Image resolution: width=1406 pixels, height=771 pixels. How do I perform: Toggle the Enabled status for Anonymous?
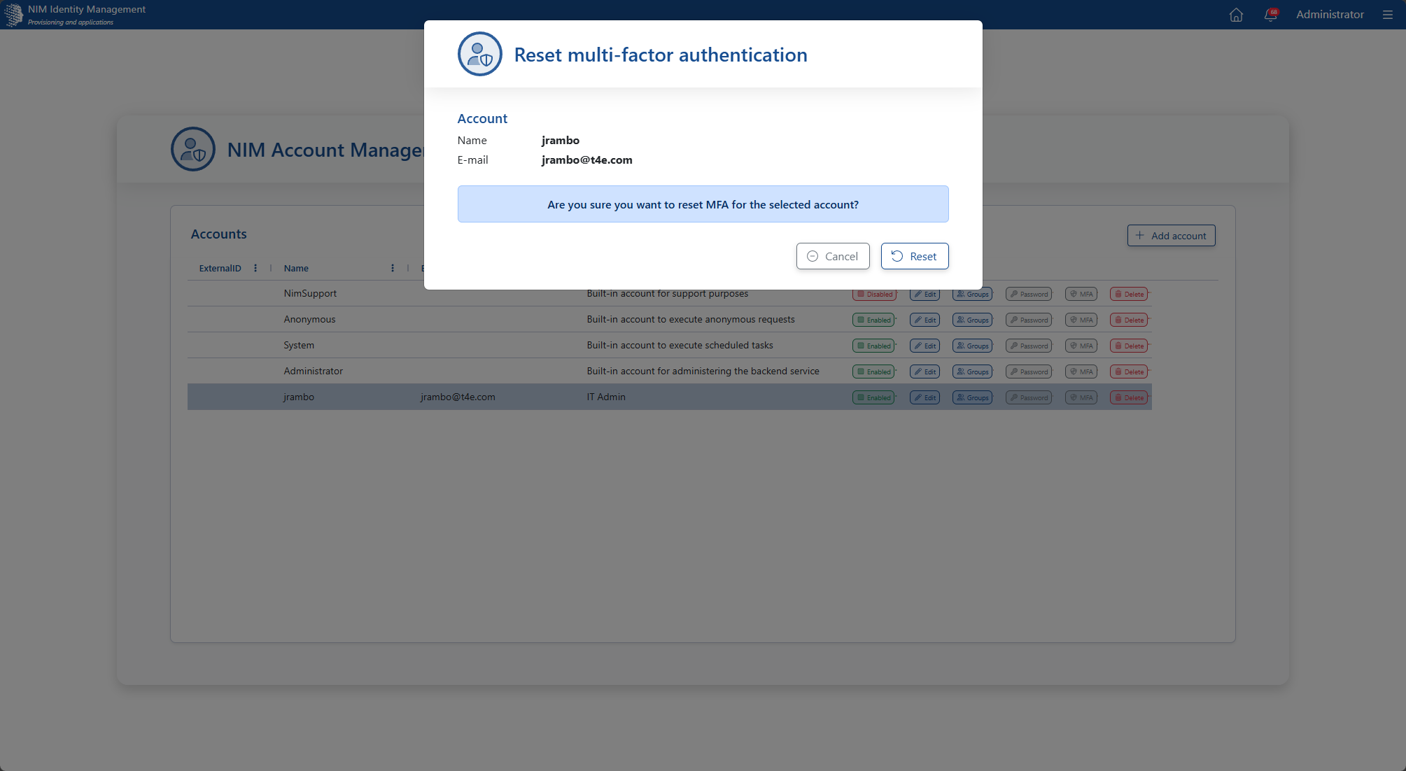point(874,320)
